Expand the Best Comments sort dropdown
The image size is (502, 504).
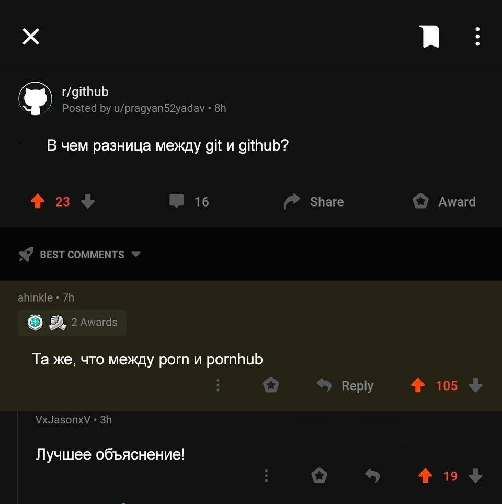(x=79, y=255)
